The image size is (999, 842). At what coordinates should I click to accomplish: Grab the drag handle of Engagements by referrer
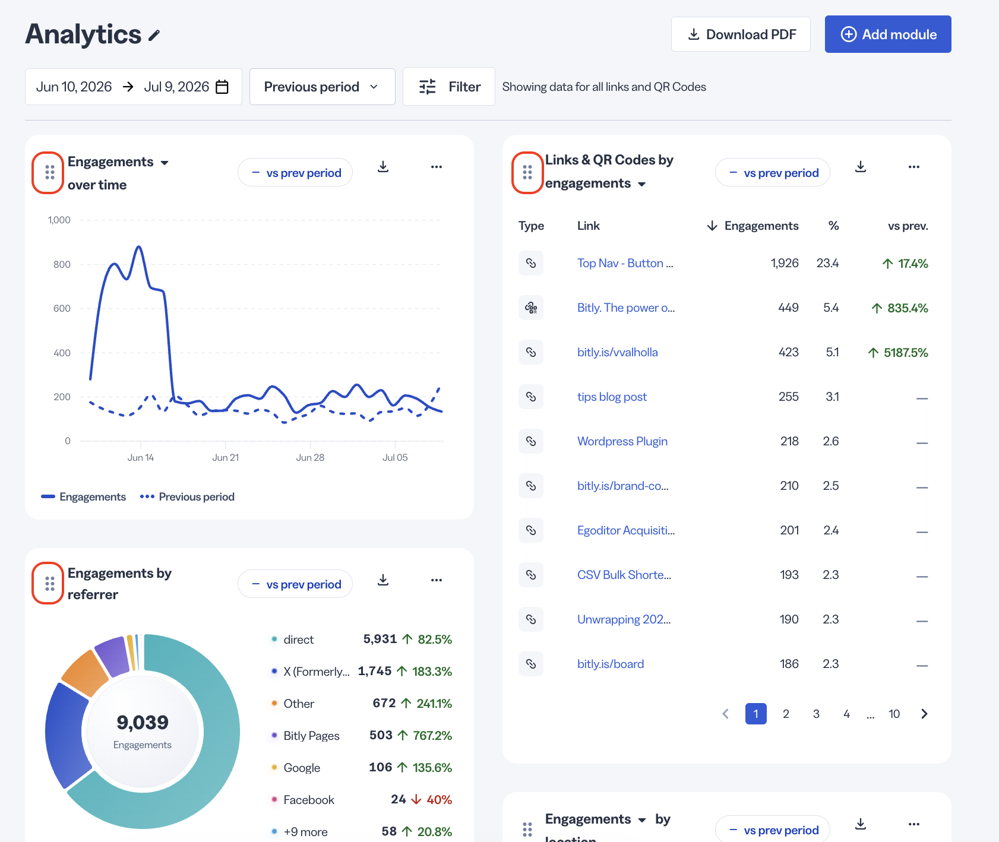click(50, 584)
